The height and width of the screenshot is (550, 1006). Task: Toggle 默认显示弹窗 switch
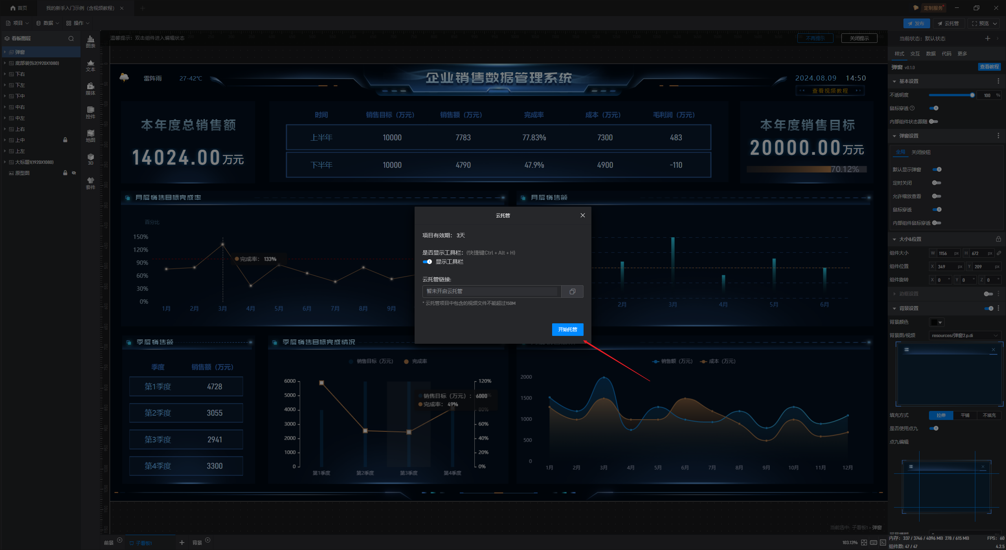tap(937, 170)
